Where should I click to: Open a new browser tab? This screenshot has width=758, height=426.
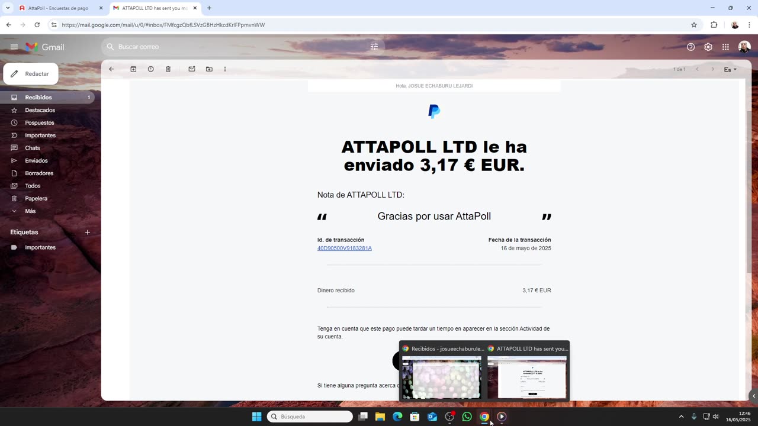pos(209,8)
